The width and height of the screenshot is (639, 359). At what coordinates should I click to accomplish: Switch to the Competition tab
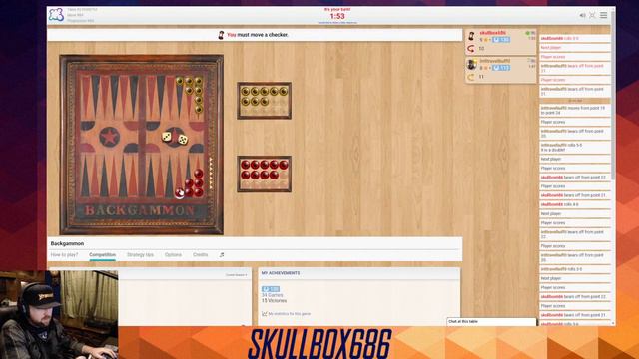coord(102,255)
